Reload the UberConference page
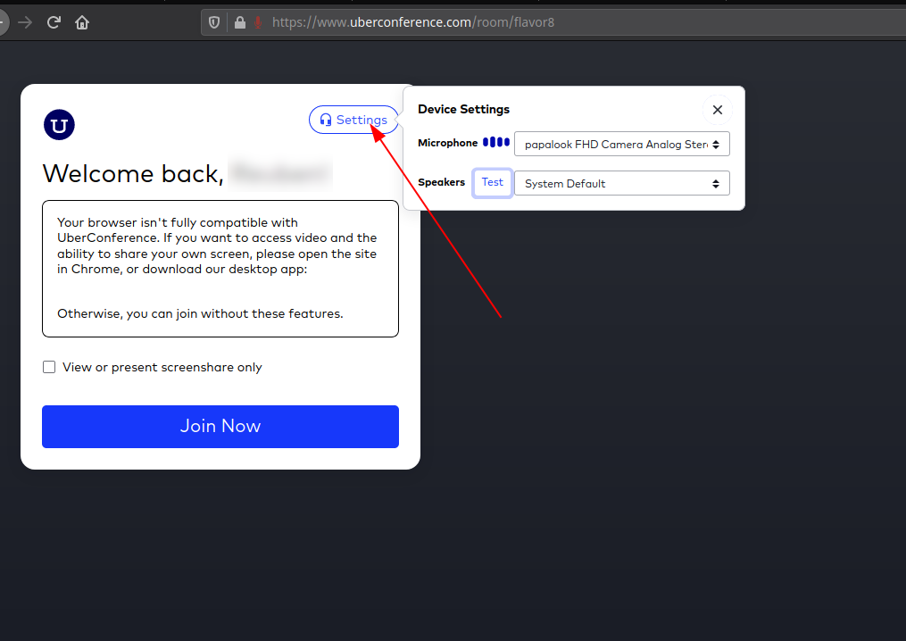Image resolution: width=906 pixels, height=641 pixels. click(54, 22)
